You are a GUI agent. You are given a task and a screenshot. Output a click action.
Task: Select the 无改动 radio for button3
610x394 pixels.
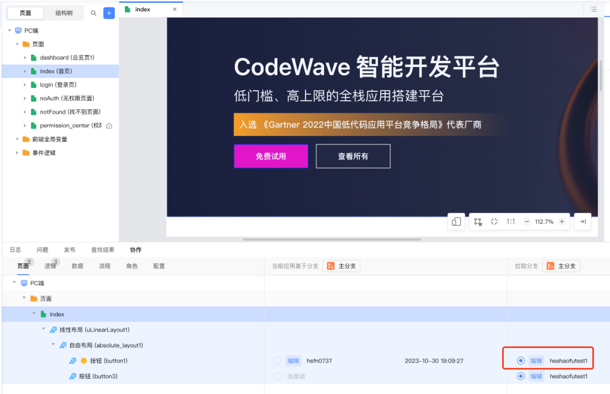click(278, 376)
